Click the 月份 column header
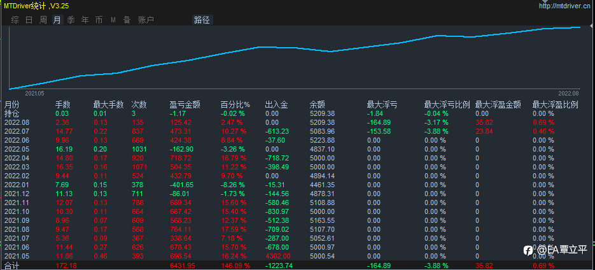 (11, 104)
